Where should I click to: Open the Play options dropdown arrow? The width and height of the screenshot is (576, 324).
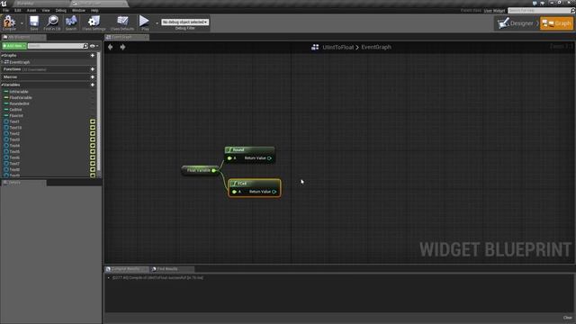tap(157, 23)
